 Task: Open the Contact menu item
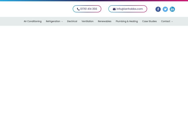[166, 21]
